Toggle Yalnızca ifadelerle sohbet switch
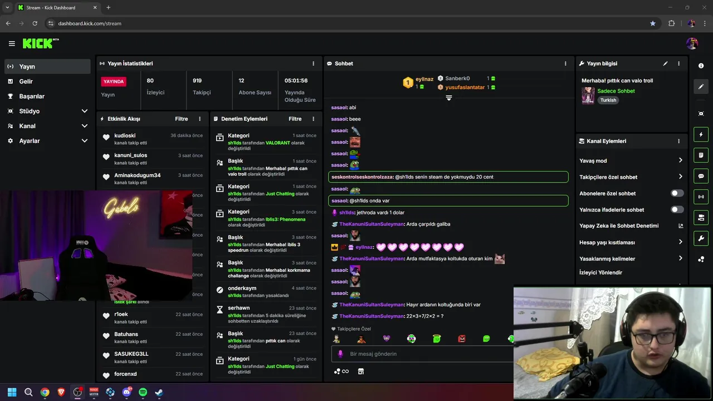 pyautogui.click(x=677, y=209)
